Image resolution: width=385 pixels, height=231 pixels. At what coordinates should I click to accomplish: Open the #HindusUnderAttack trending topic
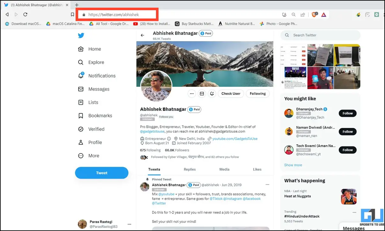tap(302, 216)
